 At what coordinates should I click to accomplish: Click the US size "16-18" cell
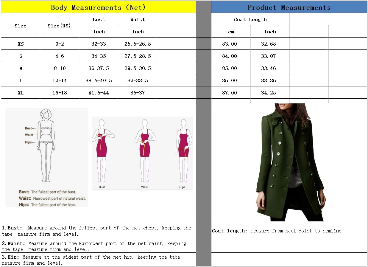60,93
